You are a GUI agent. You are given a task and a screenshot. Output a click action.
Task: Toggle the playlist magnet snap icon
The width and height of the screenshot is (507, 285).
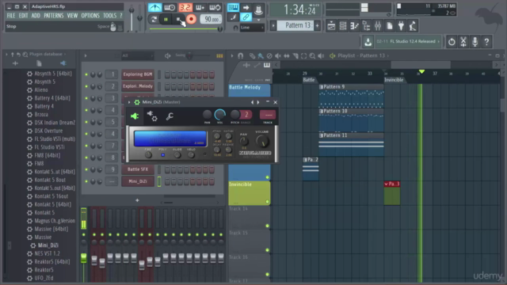pos(240,56)
